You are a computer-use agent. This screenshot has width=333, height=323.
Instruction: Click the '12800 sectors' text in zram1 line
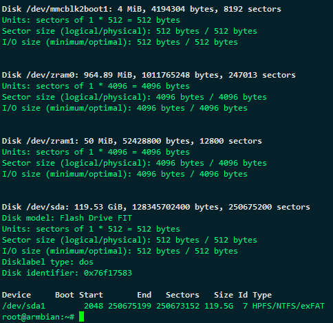click(x=230, y=141)
